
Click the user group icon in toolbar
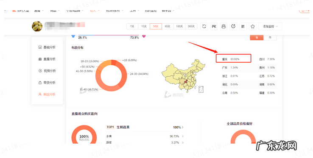click(x=224, y=26)
